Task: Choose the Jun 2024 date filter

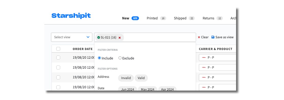Action: pos(128,89)
